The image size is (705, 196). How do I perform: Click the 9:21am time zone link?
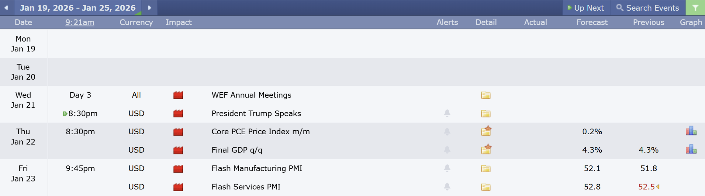click(x=80, y=22)
